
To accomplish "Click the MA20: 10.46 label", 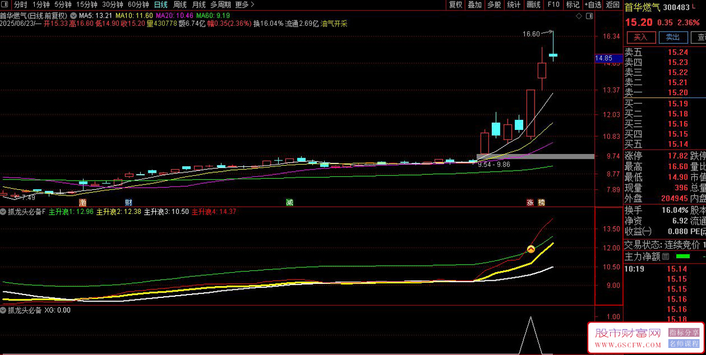I will coord(175,15).
